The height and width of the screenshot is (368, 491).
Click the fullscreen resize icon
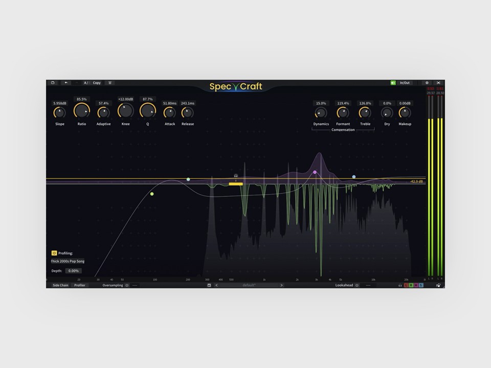tap(439, 83)
